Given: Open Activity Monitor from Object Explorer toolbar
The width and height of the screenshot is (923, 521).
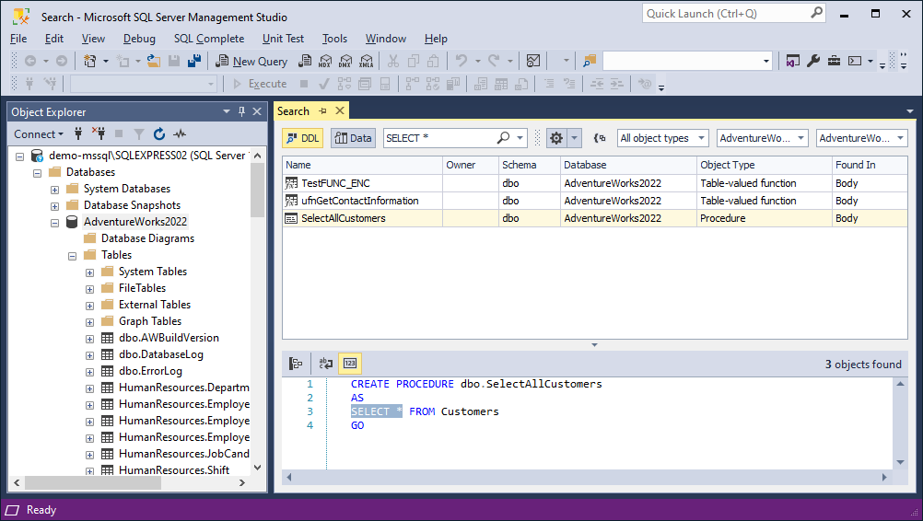Looking at the screenshot, I should [x=180, y=134].
